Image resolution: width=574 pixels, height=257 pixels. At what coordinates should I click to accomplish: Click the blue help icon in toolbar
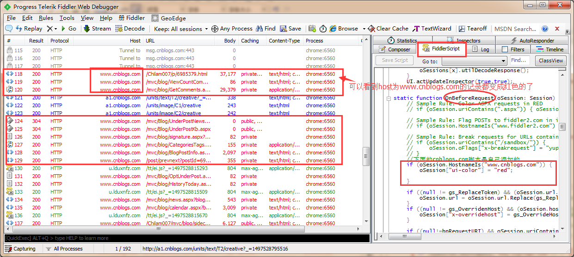coord(545,29)
